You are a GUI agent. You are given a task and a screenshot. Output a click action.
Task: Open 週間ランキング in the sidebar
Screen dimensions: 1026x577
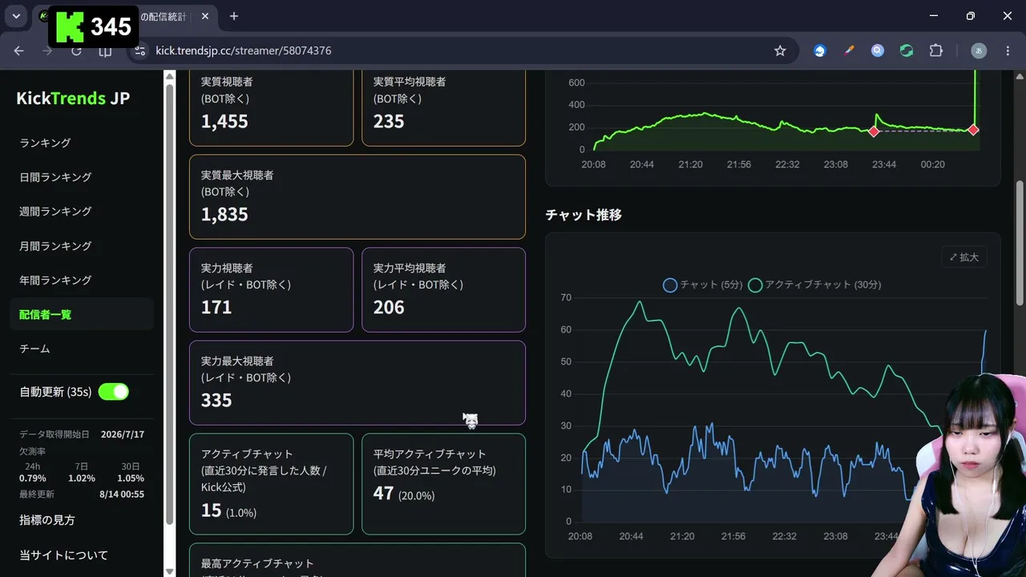[55, 212]
